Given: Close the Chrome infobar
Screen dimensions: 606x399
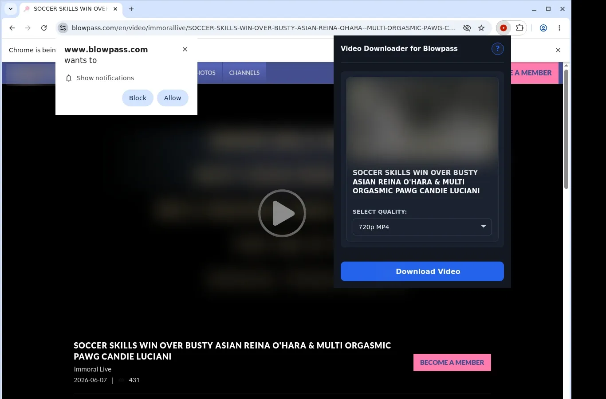Looking at the screenshot, I should 558,50.
